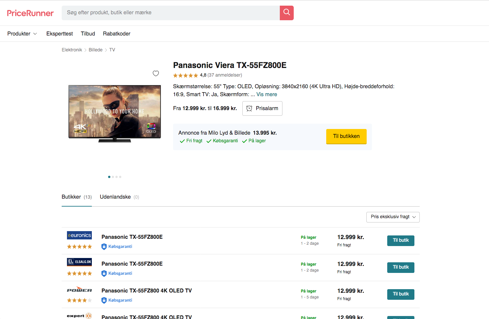Click the red search magnifier button
The image size is (489, 319).
286,13
